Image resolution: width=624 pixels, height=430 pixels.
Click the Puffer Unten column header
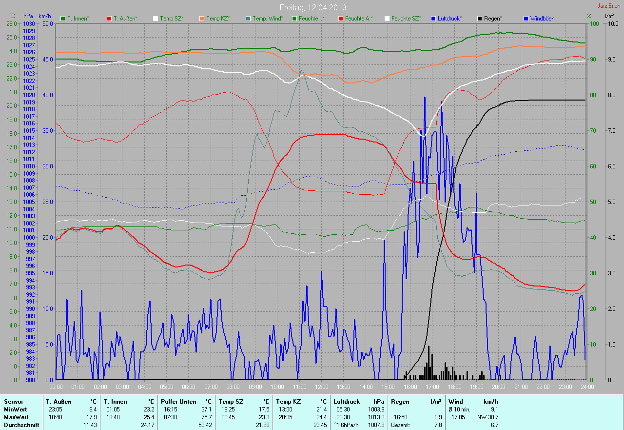pos(179,401)
